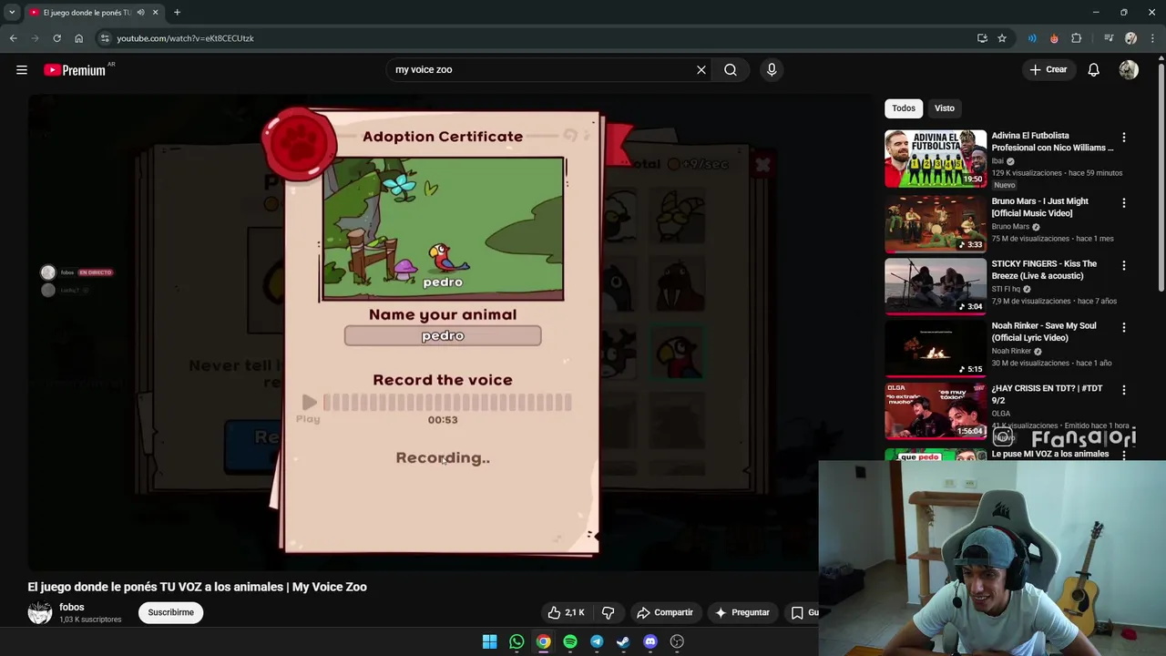Open Noah Rinker Save My Soul title

pyautogui.click(x=1044, y=332)
